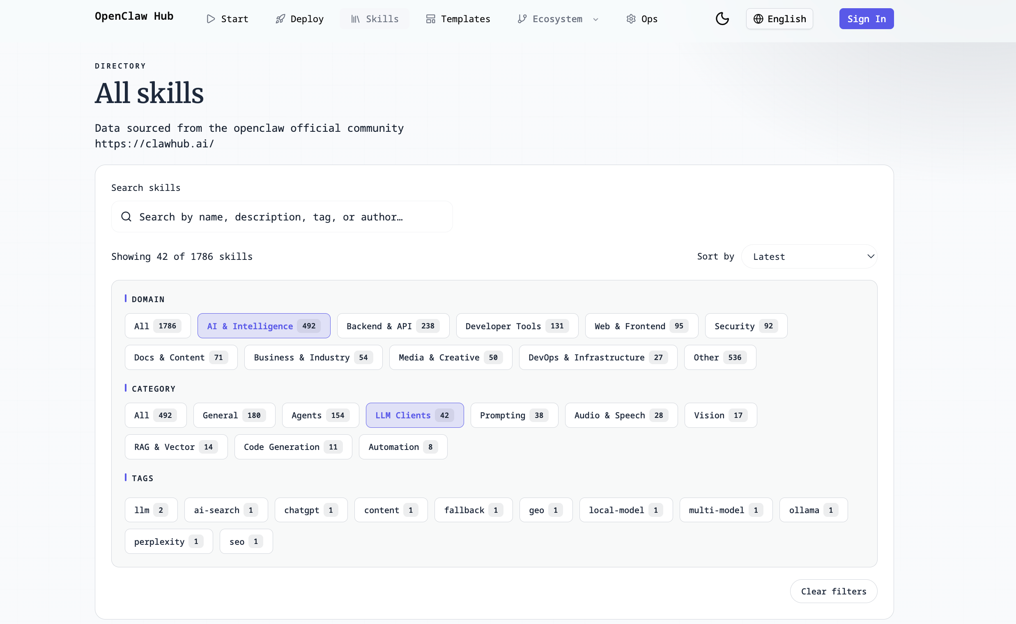Switch to the Skills navigation tab
Image resolution: width=1016 pixels, height=624 pixels.
click(374, 18)
